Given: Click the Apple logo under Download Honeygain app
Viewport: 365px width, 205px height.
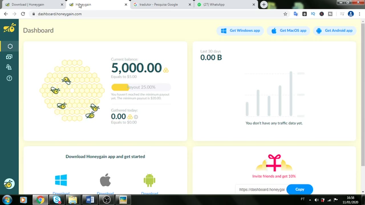Looking at the screenshot, I should [x=105, y=180].
